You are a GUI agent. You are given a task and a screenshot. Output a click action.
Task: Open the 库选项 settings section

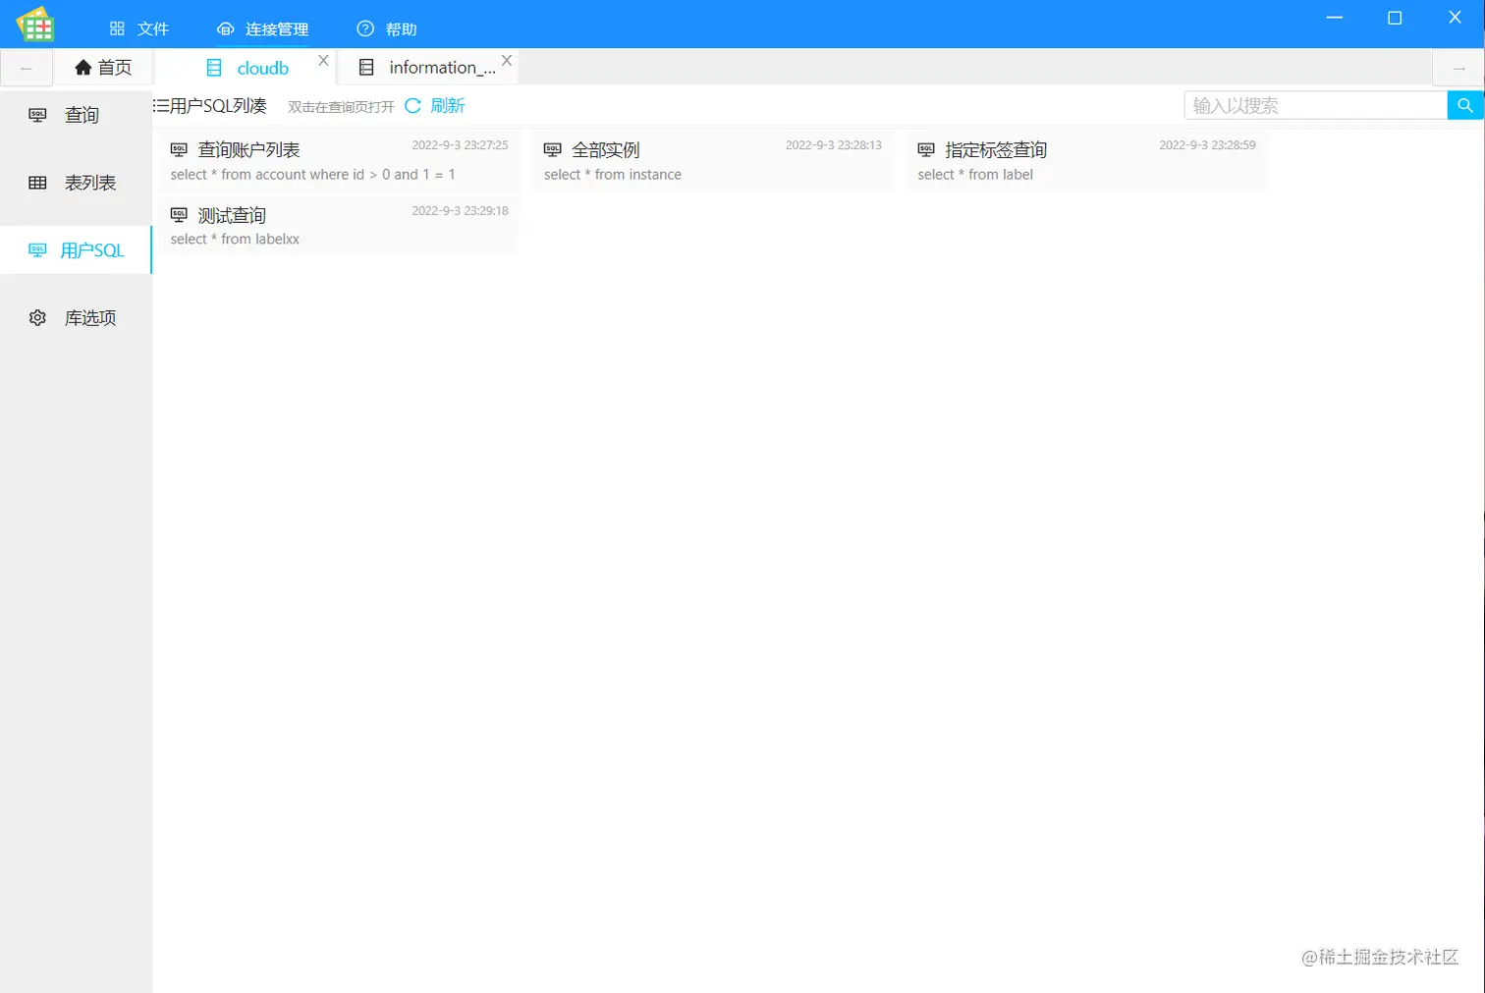(76, 317)
